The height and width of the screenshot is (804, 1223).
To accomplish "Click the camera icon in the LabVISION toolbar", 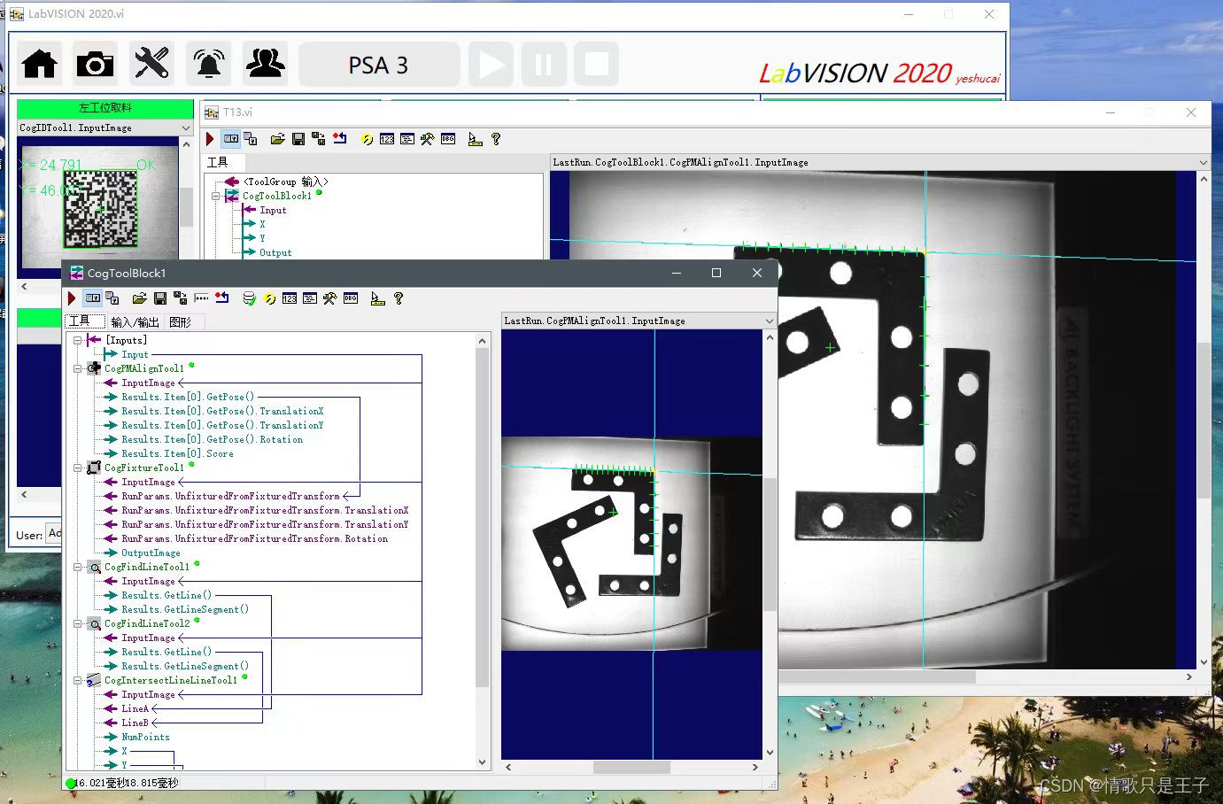I will 95,63.
